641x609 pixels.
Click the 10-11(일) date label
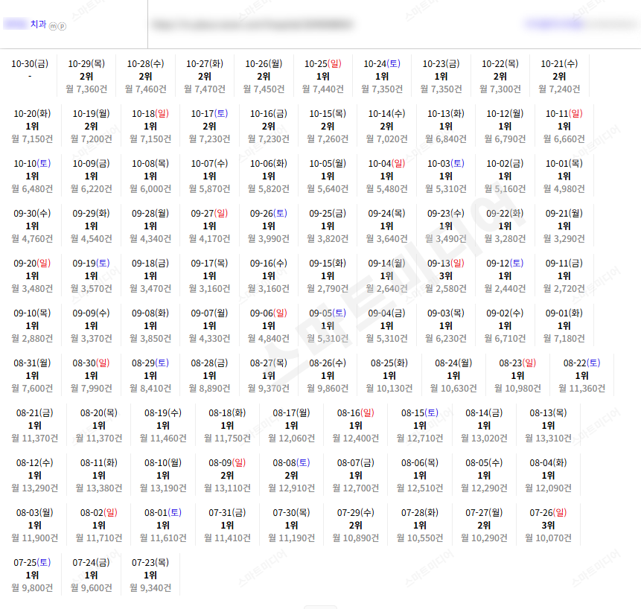click(x=564, y=114)
